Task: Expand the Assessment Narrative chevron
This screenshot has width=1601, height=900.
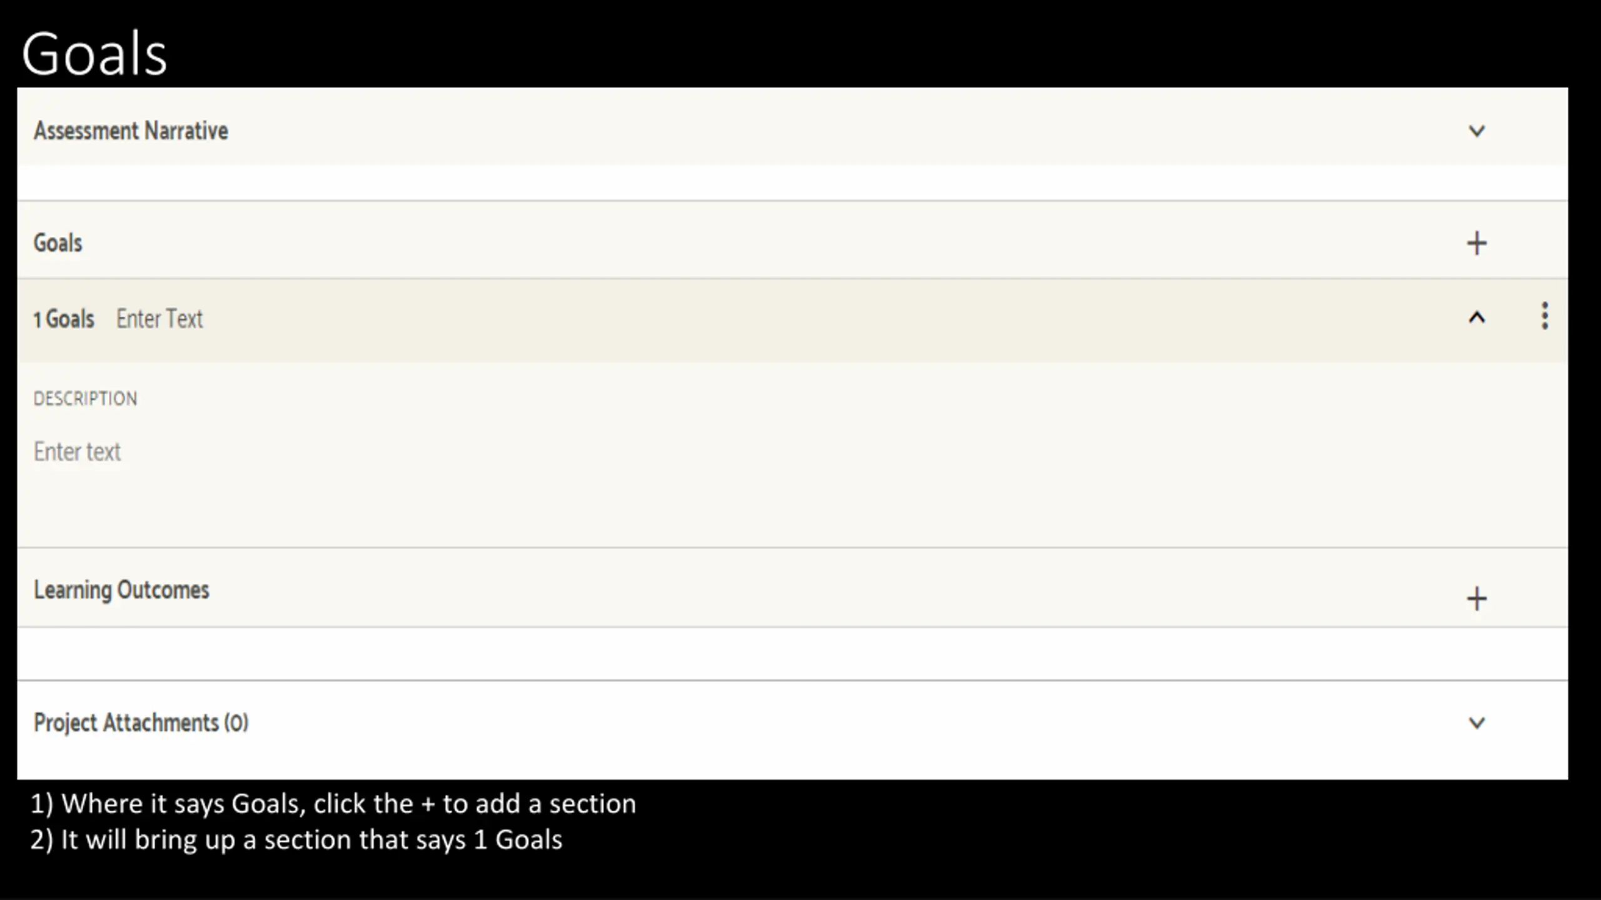Action: click(x=1477, y=131)
